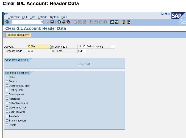Screen dimensions: 186x138
Task: Click the green Enter checkmark icon
Action: tap(7, 22)
